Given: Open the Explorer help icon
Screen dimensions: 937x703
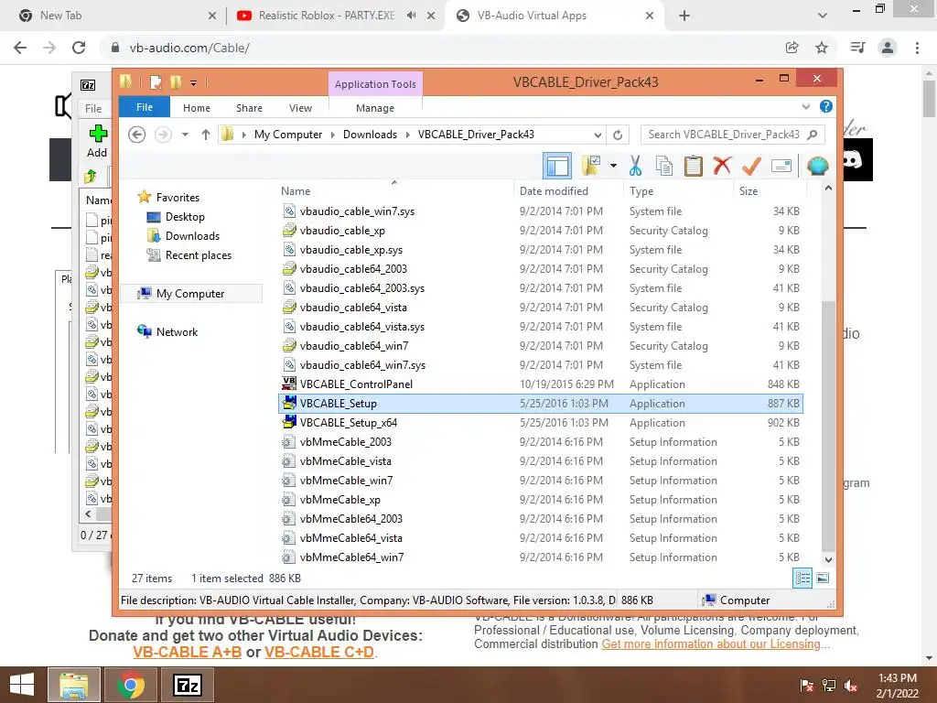Looking at the screenshot, I should pos(826,106).
